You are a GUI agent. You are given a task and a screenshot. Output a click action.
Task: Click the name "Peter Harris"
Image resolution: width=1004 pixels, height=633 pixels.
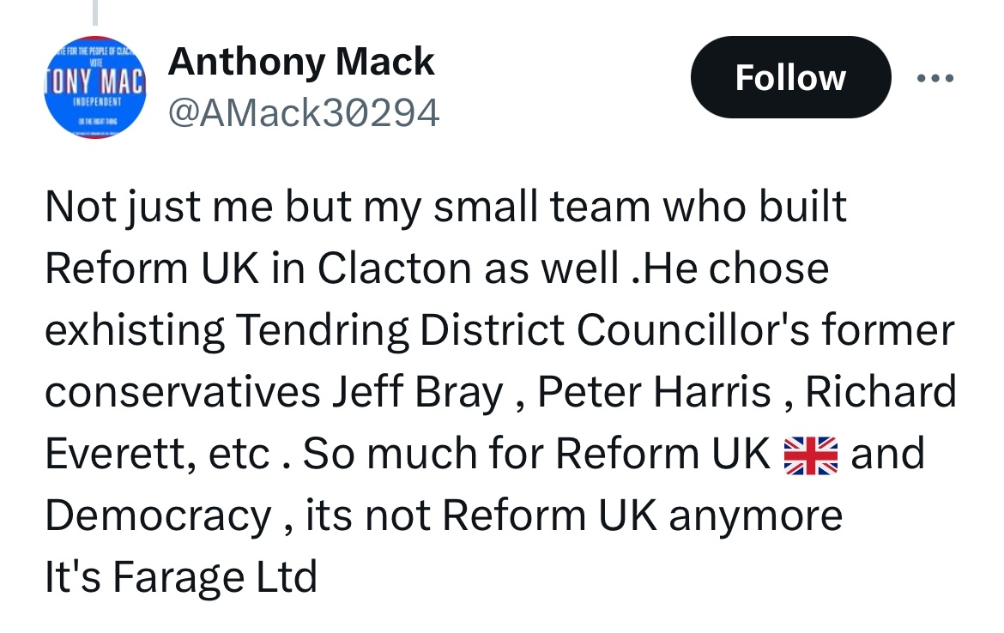click(x=654, y=393)
